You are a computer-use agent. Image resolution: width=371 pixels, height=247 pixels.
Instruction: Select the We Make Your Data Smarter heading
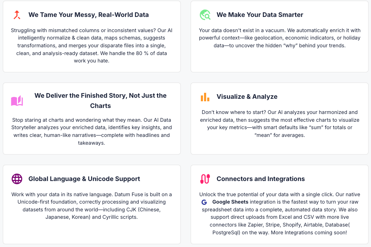click(260, 15)
